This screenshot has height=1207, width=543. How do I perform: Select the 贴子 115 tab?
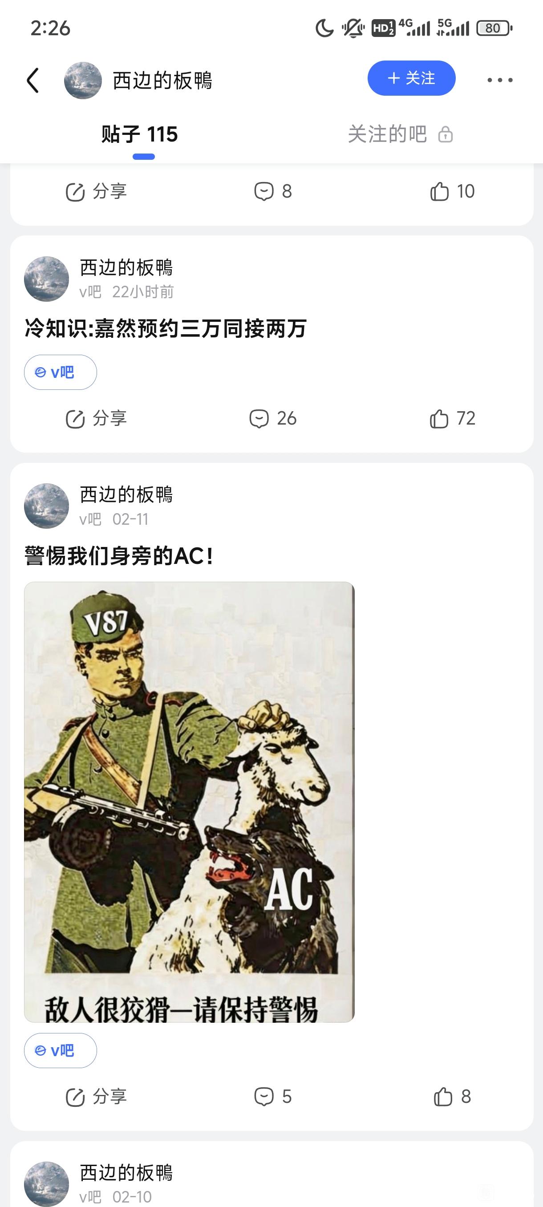140,134
